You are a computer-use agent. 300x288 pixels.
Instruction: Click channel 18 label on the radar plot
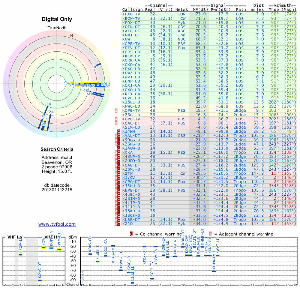click(49, 104)
